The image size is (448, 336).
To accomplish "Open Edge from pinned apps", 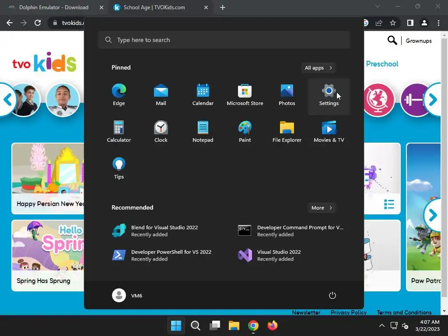I will (x=119, y=95).
